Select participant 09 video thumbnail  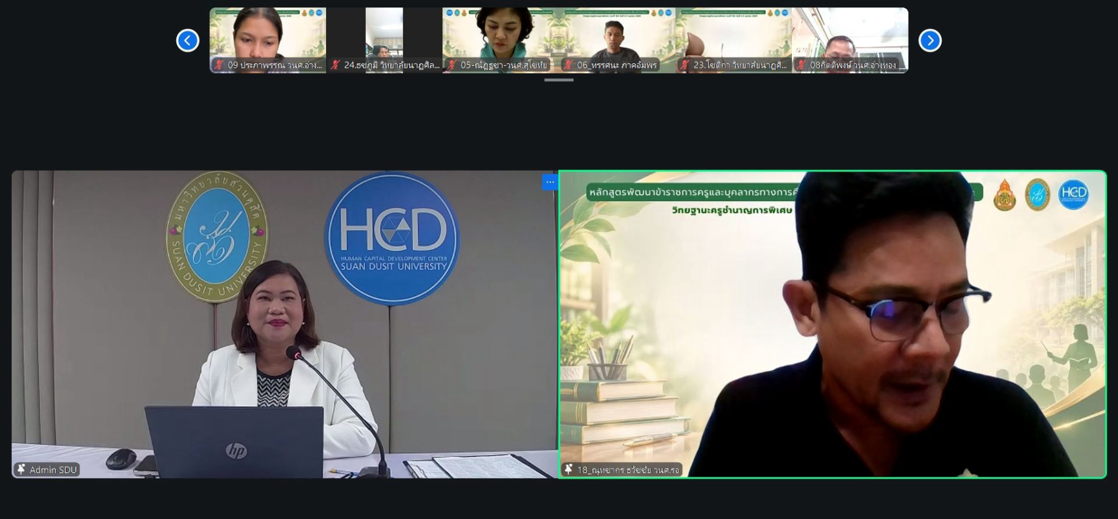tap(268, 40)
